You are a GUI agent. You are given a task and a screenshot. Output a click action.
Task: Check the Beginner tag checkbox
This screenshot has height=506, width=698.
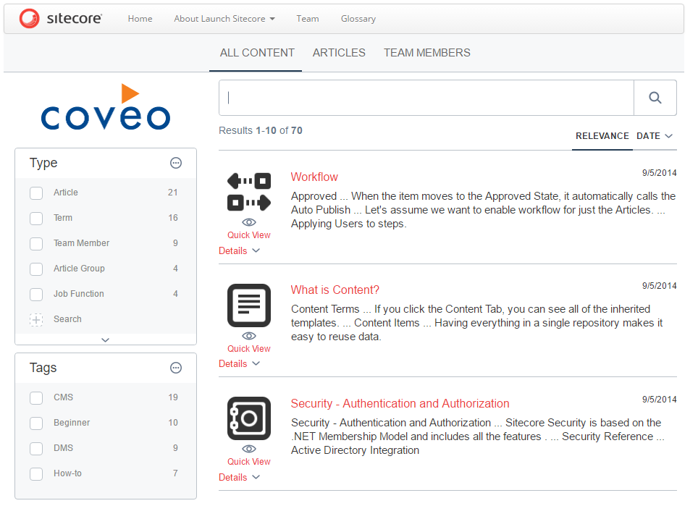(x=36, y=423)
